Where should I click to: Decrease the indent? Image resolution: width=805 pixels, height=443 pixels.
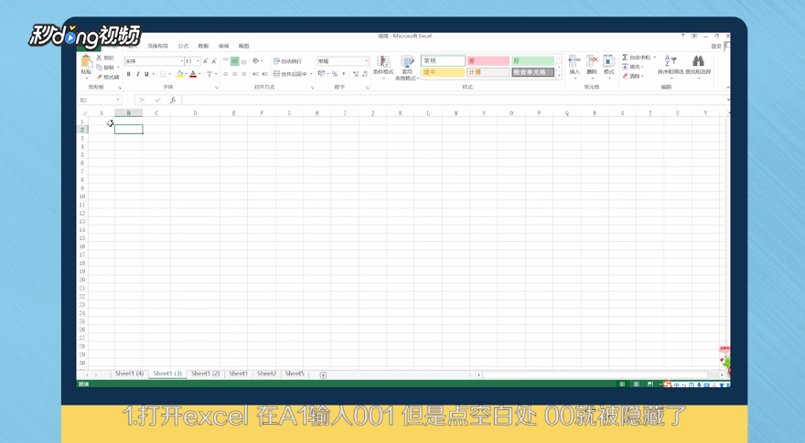(255, 74)
